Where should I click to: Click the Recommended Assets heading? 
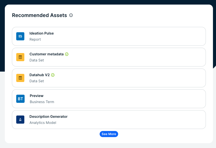[x=39, y=15]
